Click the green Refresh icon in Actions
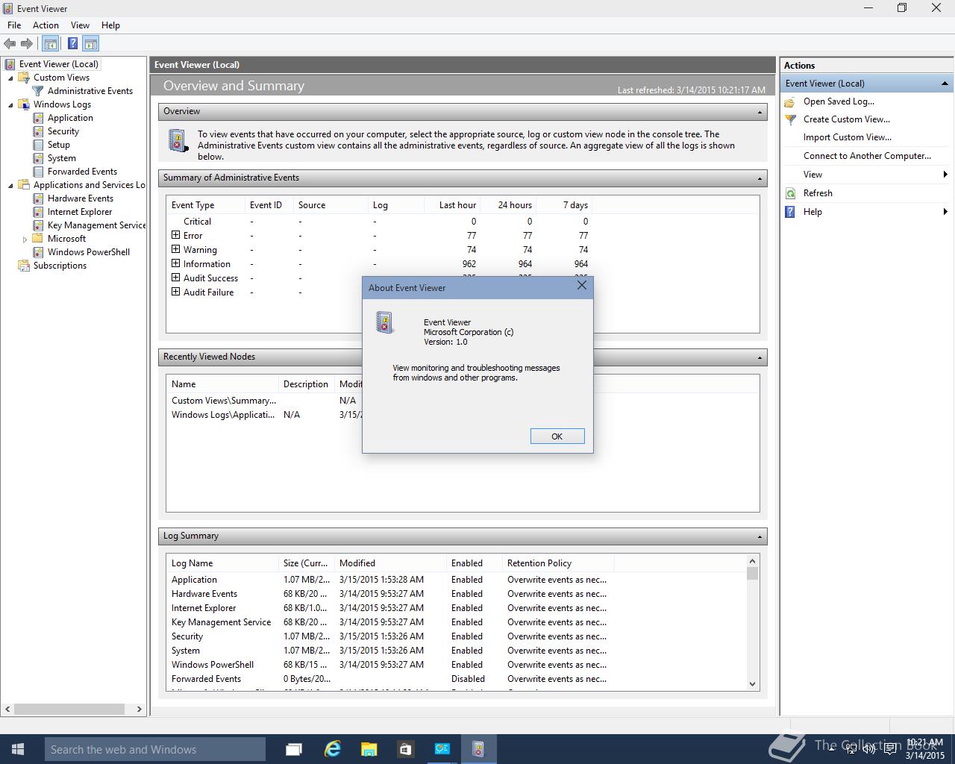Screen dimensions: 955x764 click(x=791, y=193)
